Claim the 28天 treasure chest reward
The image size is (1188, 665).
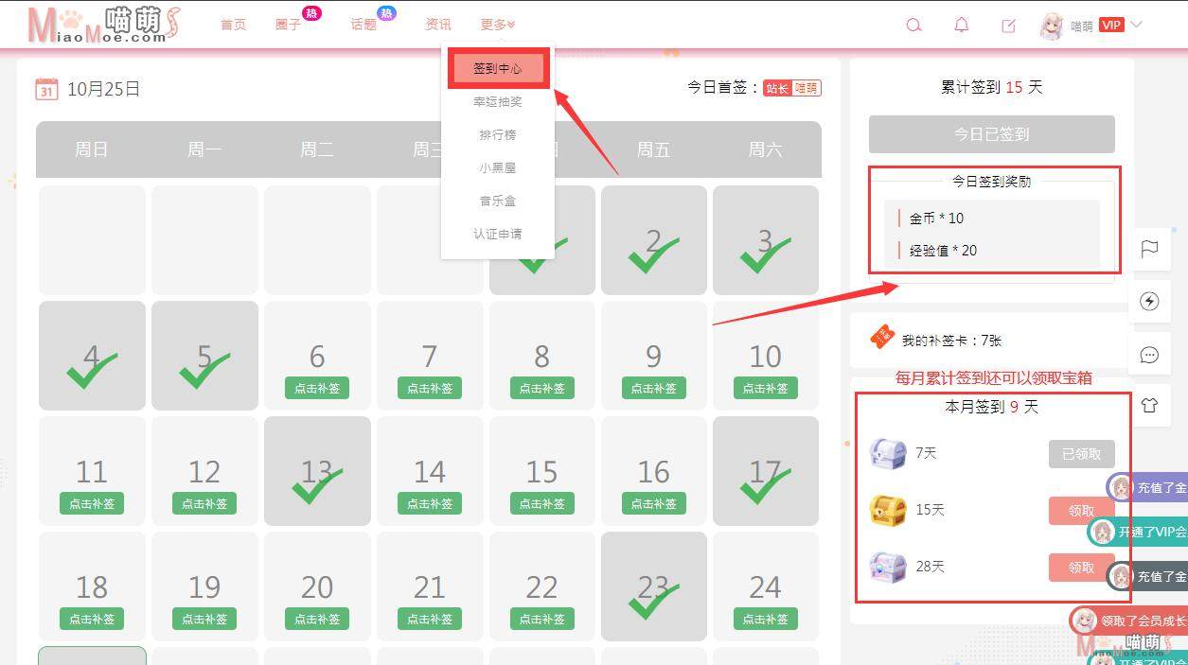pos(1082,568)
